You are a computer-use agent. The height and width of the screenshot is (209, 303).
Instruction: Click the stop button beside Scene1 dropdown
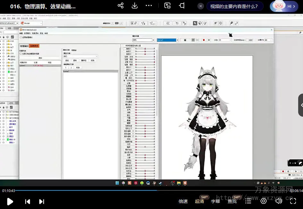185,40
